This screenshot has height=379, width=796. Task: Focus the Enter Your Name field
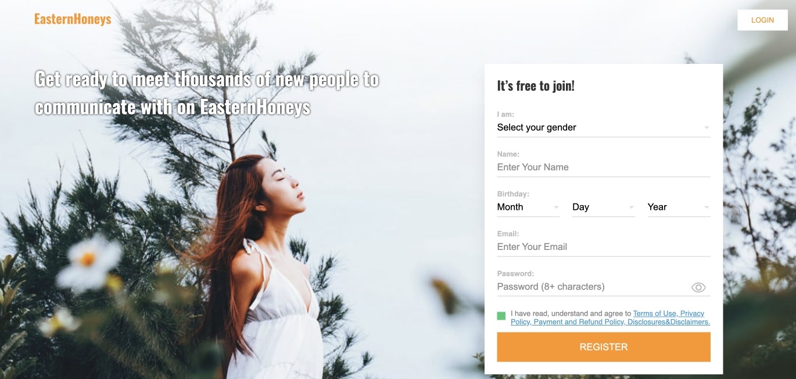(x=604, y=167)
